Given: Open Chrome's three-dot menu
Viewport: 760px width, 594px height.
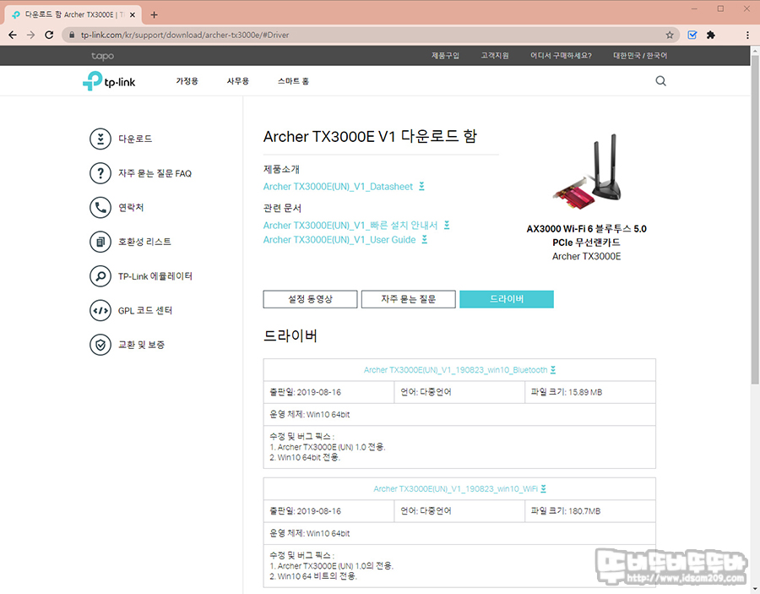Looking at the screenshot, I should coord(747,35).
